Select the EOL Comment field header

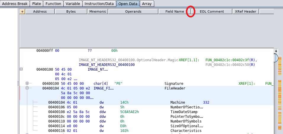pyautogui.click(x=212, y=11)
